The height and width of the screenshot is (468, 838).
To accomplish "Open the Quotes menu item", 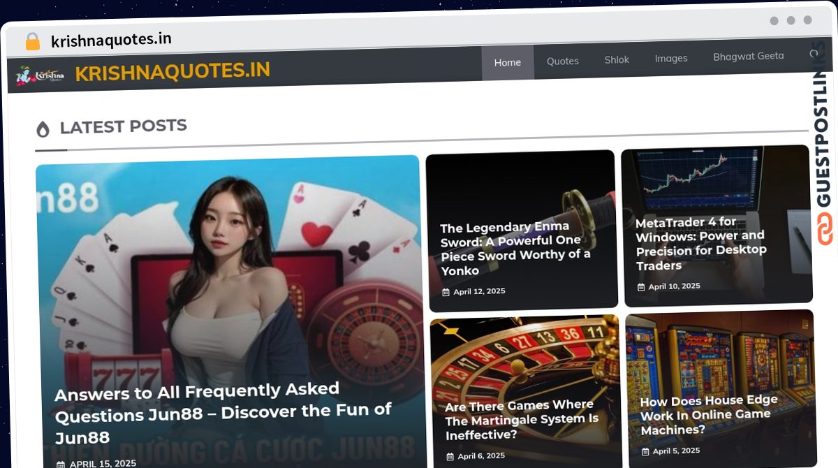I will 563,61.
